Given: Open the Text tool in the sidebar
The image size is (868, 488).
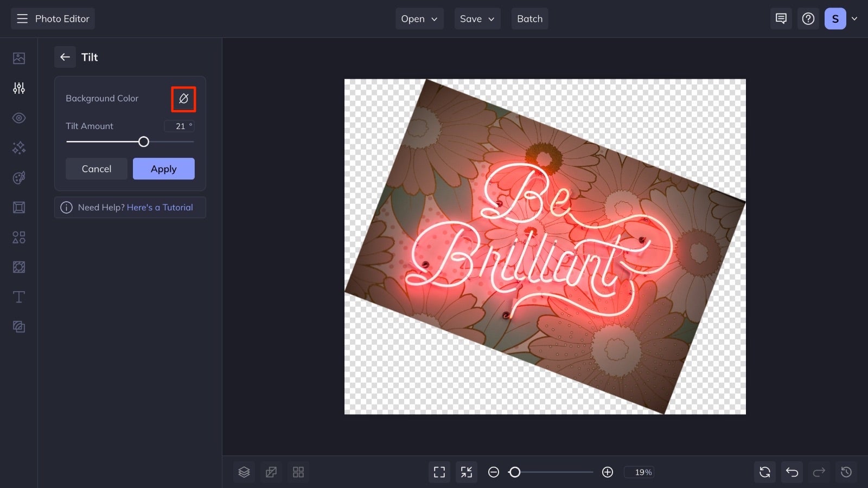Looking at the screenshot, I should click(18, 297).
